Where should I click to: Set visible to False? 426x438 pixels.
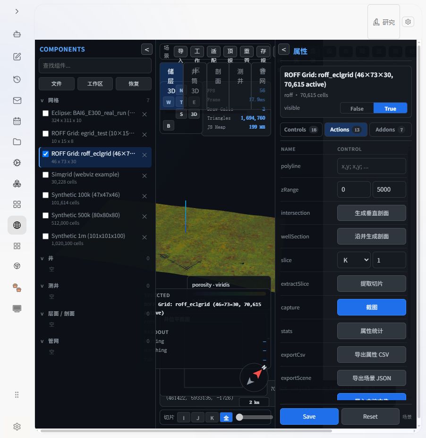click(x=357, y=108)
